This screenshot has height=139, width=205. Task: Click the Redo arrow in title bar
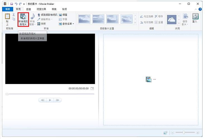(20, 4)
